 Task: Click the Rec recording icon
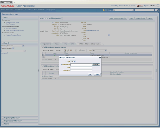coord(140,6)
